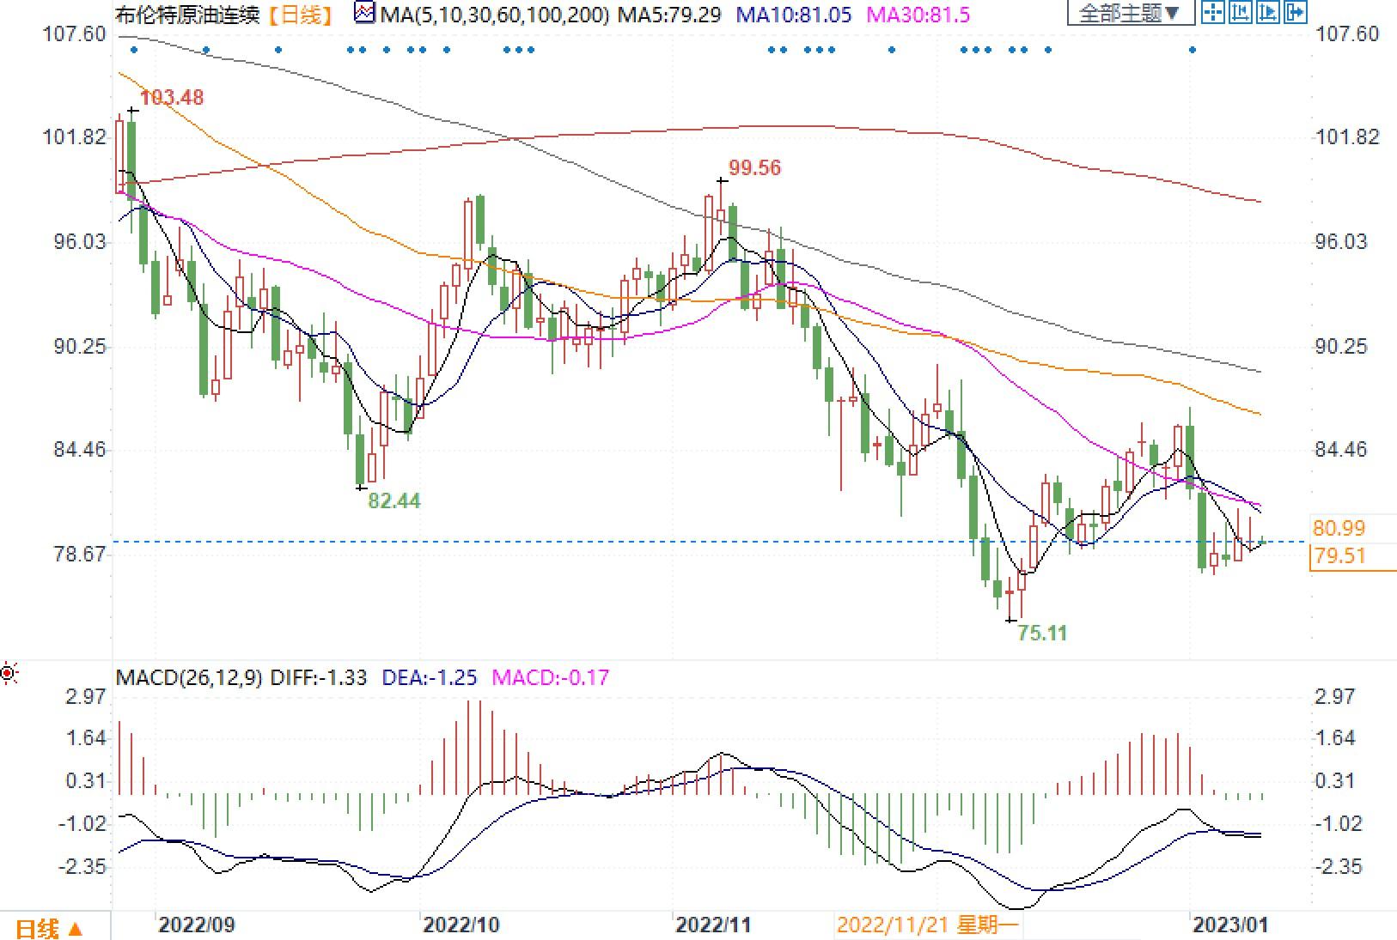
Task: Click the magenta MA30:81.5 value in header
Action: coord(918,14)
